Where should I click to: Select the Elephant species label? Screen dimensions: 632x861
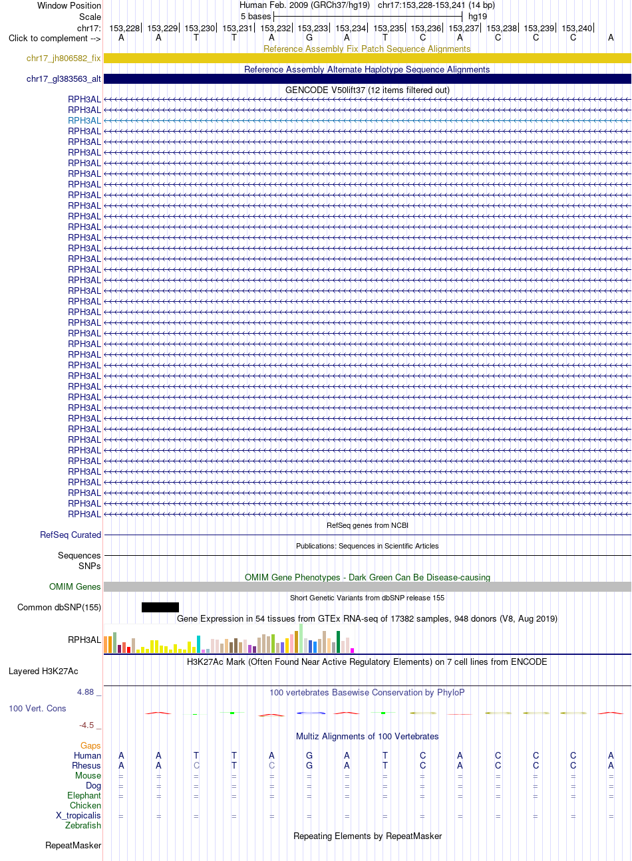pos(84,795)
